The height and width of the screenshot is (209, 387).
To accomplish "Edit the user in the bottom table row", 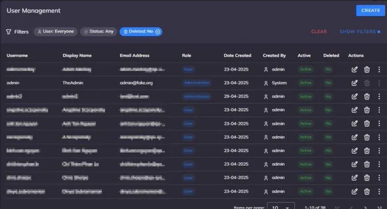I will [x=355, y=191].
